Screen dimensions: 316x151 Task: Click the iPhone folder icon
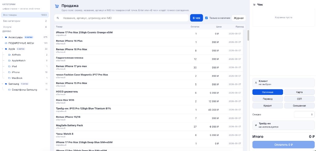click(10, 72)
